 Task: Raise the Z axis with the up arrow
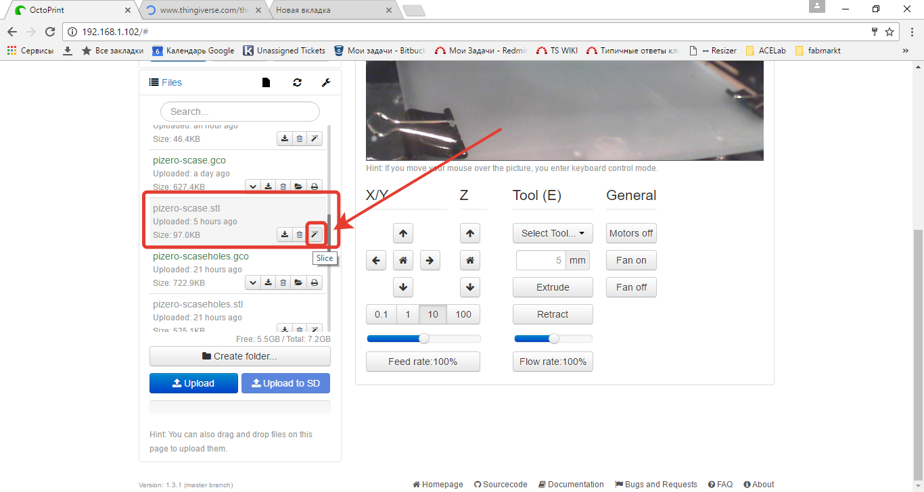(469, 233)
